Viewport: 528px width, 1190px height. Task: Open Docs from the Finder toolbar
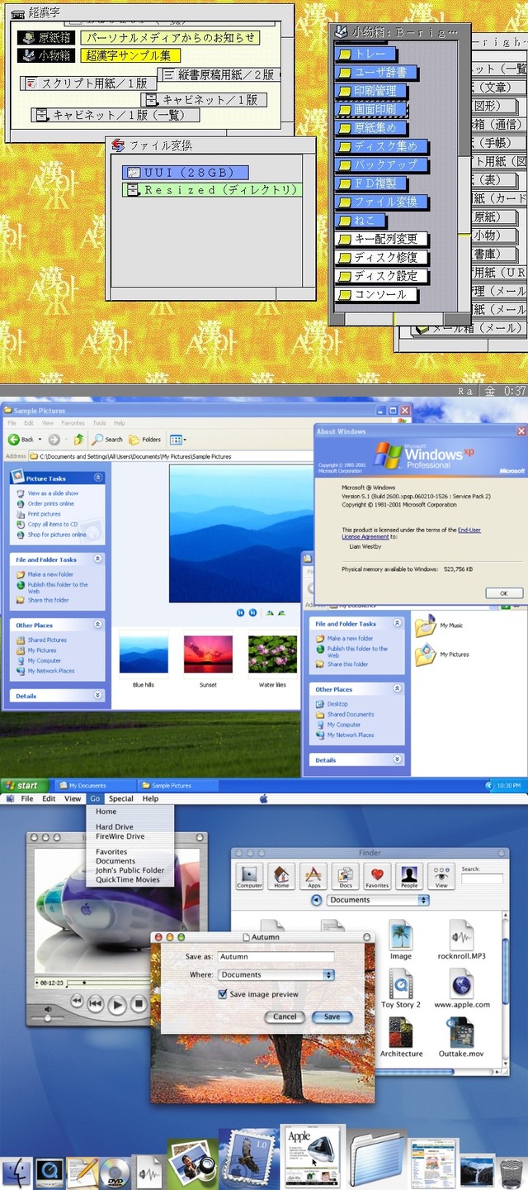[x=346, y=876]
